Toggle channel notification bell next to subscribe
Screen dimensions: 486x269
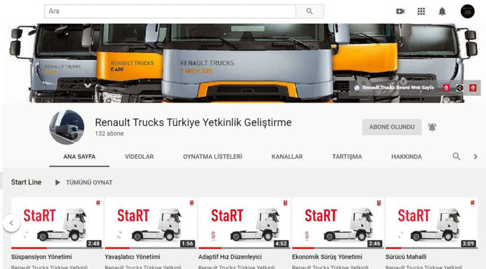pyautogui.click(x=432, y=127)
